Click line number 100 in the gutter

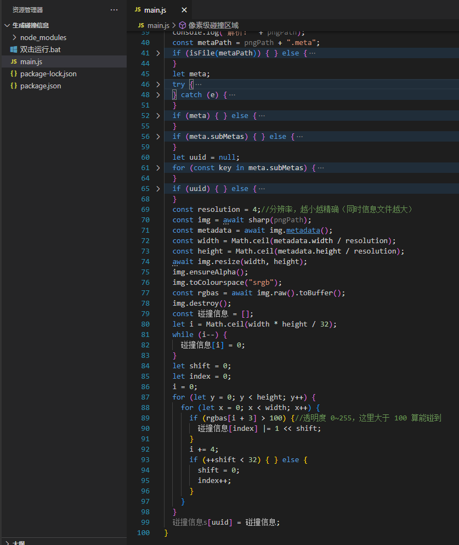click(143, 533)
